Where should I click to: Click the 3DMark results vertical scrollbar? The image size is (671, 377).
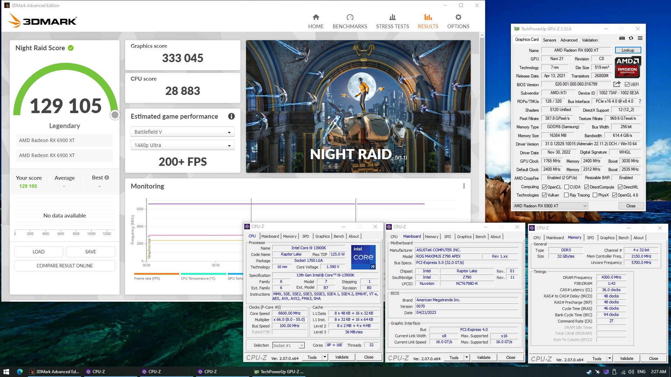coord(482,79)
